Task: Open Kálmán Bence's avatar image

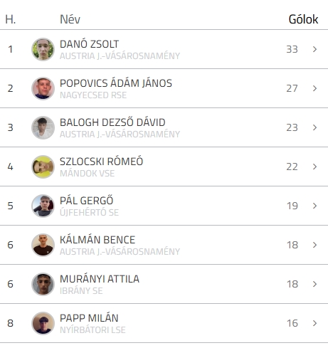Action: (x=43, y=245)
